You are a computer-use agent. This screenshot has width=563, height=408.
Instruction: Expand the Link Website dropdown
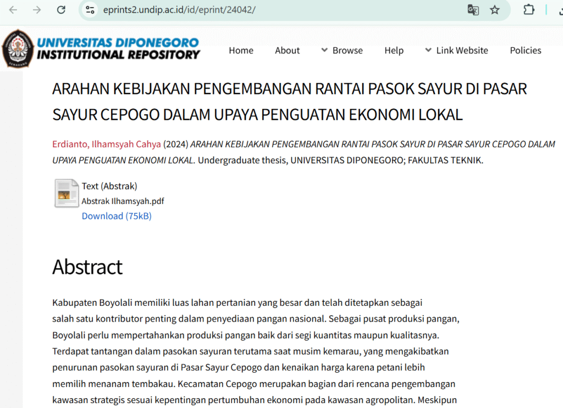456,51
